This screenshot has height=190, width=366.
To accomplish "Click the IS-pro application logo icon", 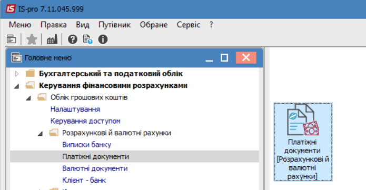I will (x=11, y=9).
